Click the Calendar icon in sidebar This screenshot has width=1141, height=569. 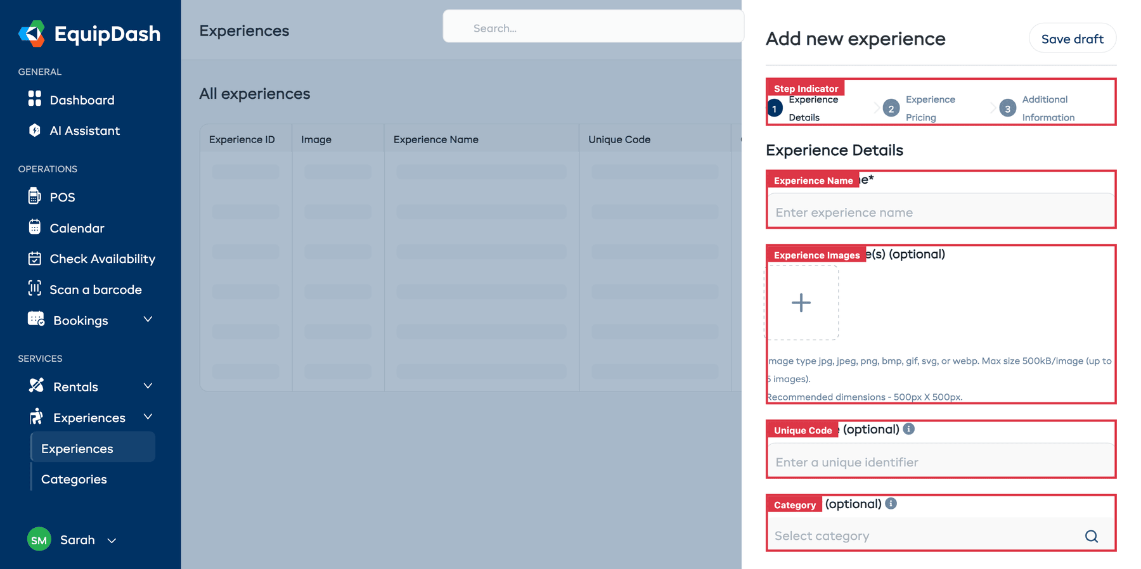pyautogui.click(x=35, y=227)
